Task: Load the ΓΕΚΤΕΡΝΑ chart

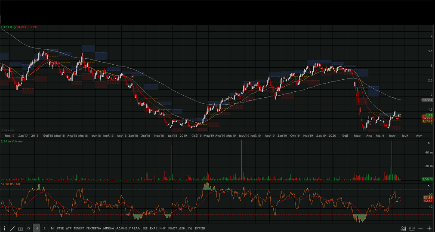Action: [93, 229]
